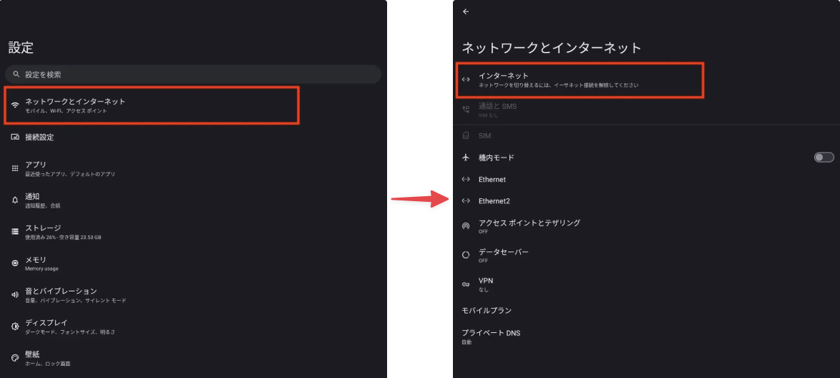Click the 設定を検索 search field
840x378 pixels.
click(193, 74)
